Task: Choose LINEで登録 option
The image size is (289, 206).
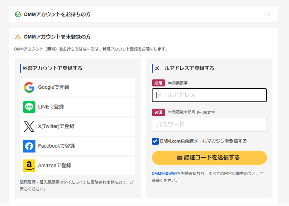Action: pos(77,107)
